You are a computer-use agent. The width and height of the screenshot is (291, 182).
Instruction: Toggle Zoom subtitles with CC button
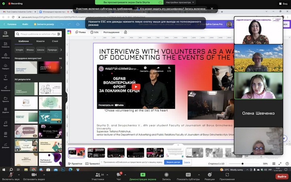tap(188, 175)
